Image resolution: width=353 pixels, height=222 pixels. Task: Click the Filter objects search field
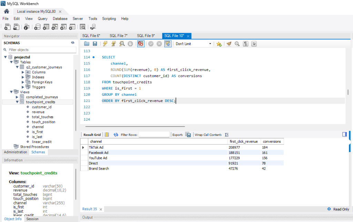(42, 50)
